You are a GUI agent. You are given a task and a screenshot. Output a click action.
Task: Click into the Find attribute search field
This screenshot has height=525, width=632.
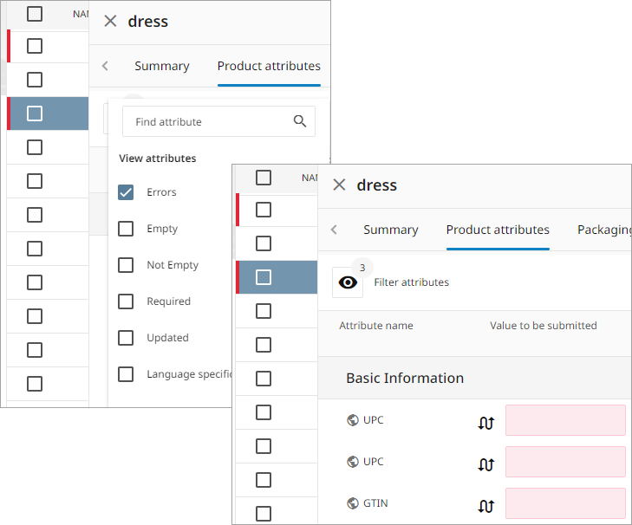pyautogui.click(x=218, y=121)
